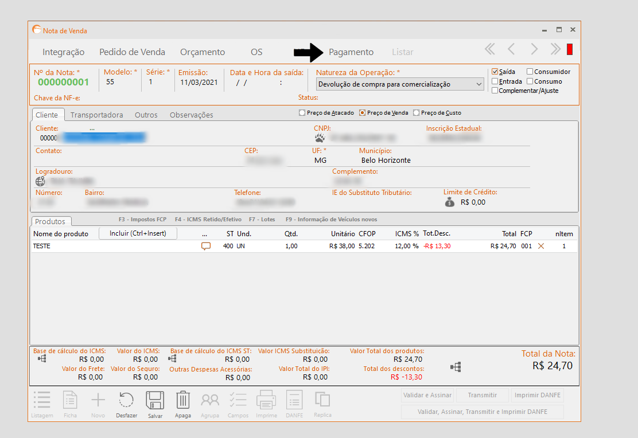Switch to the Cliente tab
Viewport: 638px width, 438px height.
[x=47, y=115]
